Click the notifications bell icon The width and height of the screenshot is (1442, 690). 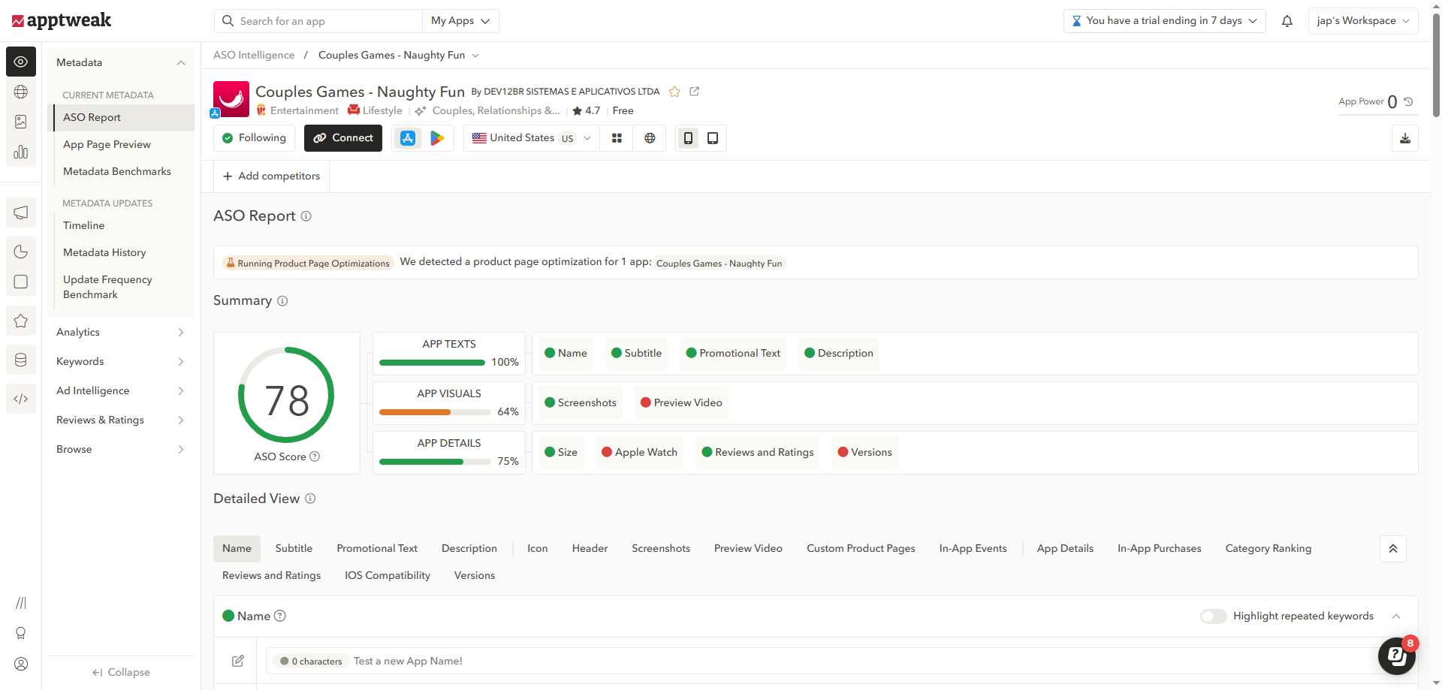[1287, 21]
